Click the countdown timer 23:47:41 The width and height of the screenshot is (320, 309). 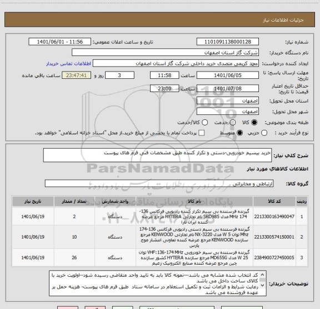click(76, 75)
